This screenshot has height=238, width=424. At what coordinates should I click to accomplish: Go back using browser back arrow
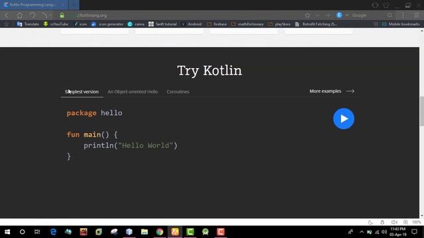7,15
